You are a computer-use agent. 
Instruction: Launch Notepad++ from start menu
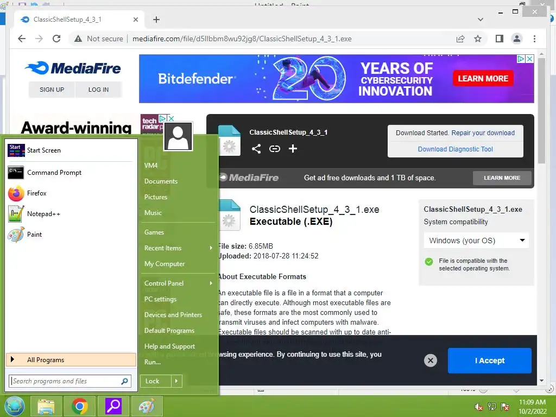[69, 214]
